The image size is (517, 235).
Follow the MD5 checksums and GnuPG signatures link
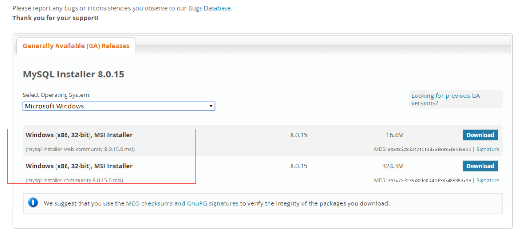pos(182,203)
